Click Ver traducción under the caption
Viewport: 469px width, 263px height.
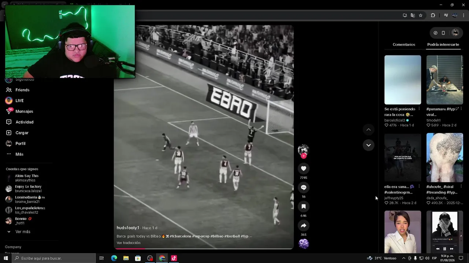[x=128, y=243]
